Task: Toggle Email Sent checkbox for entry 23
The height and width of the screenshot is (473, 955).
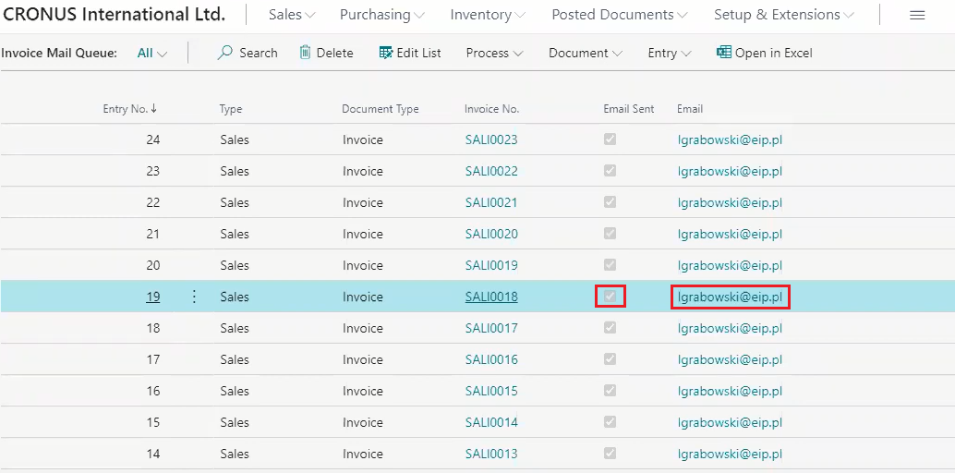Action: [x=610, y=171]
